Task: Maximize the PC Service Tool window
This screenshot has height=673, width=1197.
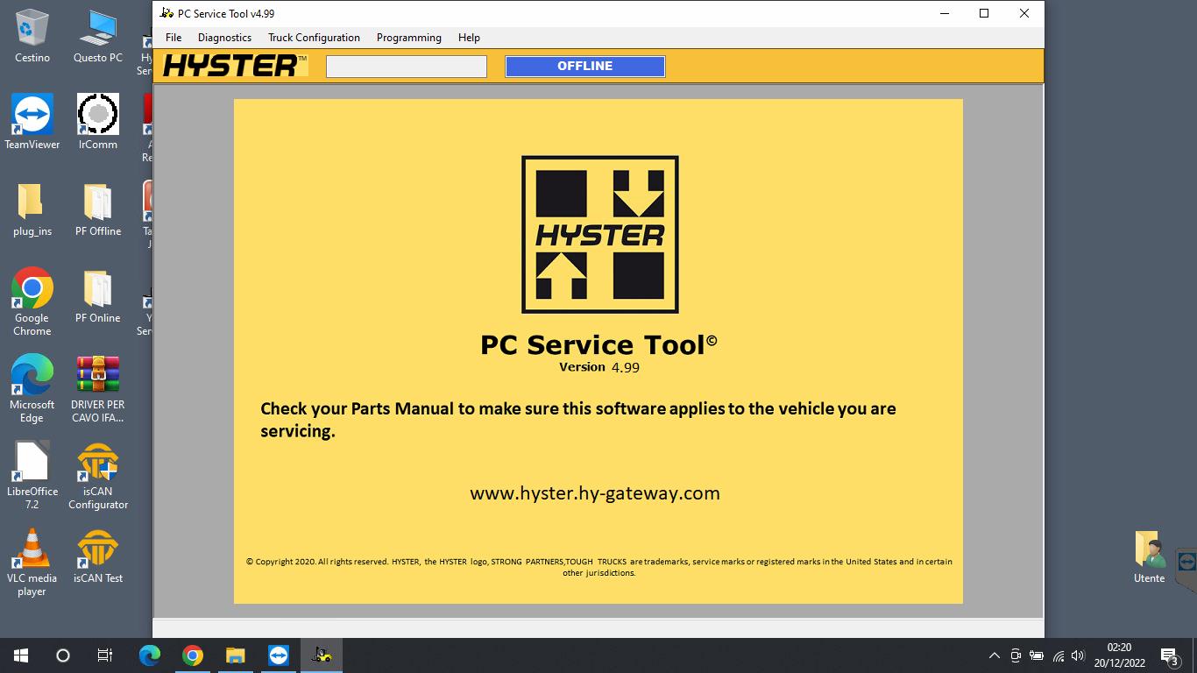Action: 984,13
